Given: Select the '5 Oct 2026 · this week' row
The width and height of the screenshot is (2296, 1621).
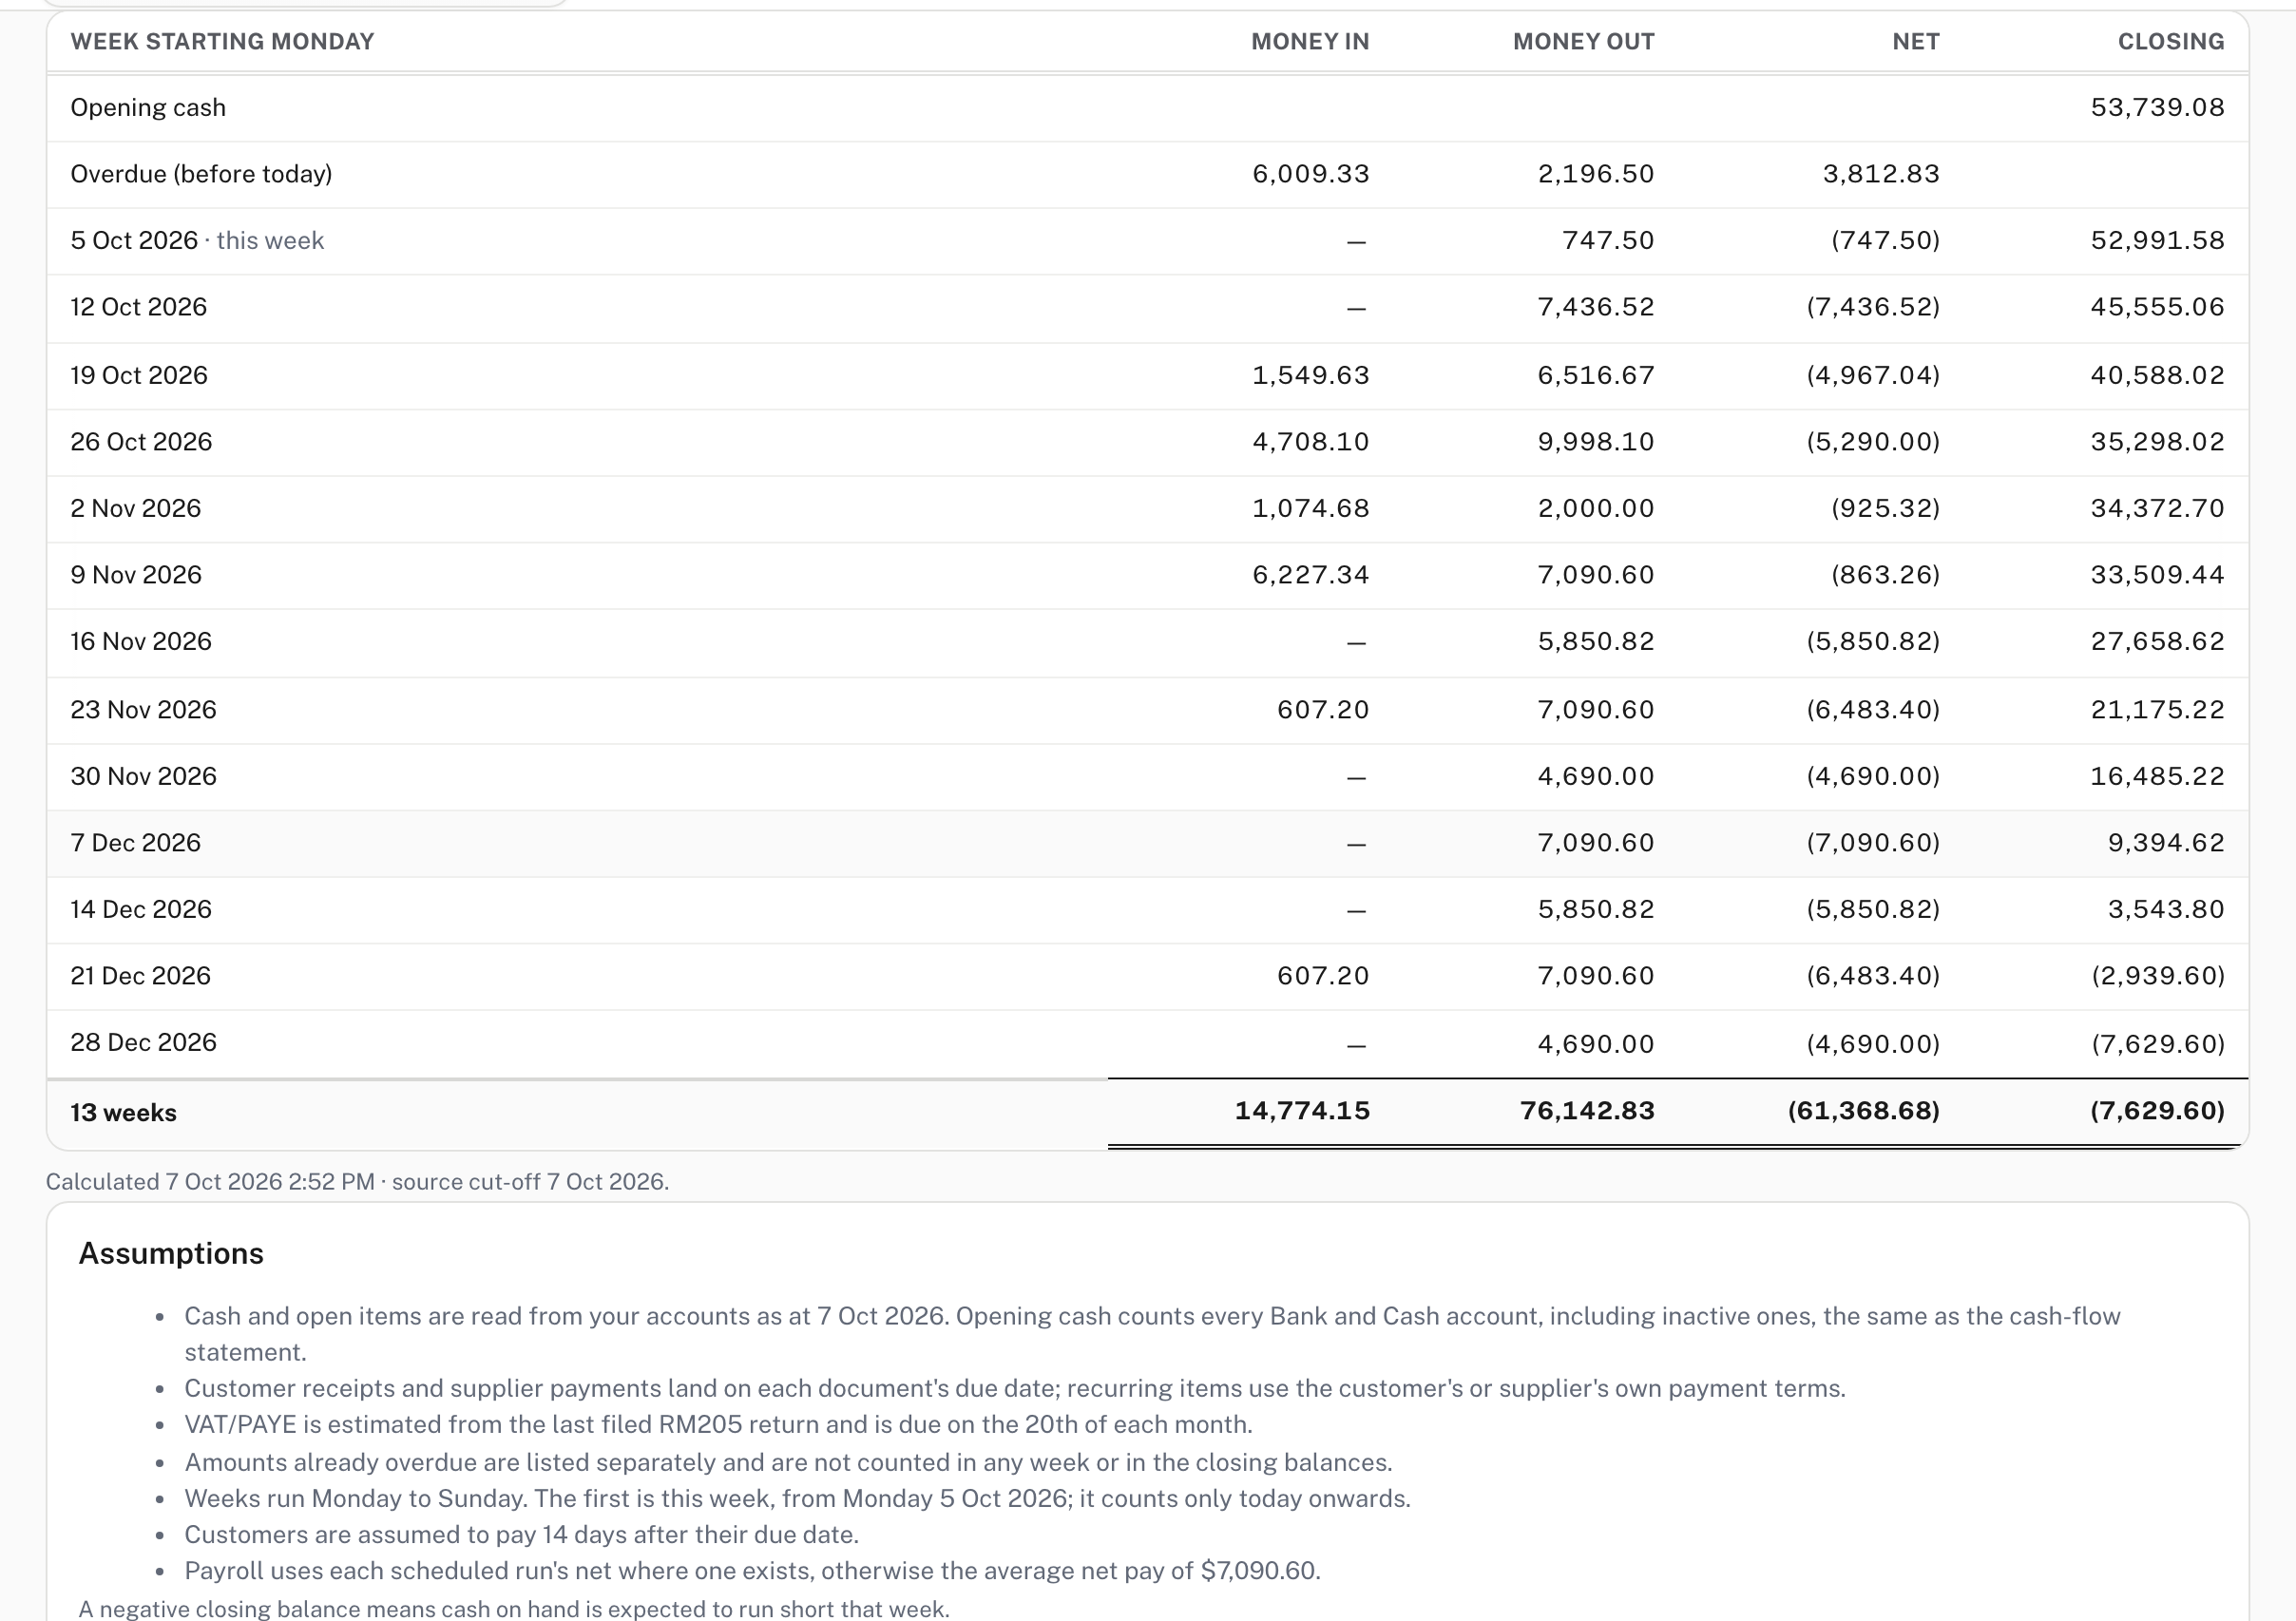Looking at the screenshot, I should click(1148, 241).
